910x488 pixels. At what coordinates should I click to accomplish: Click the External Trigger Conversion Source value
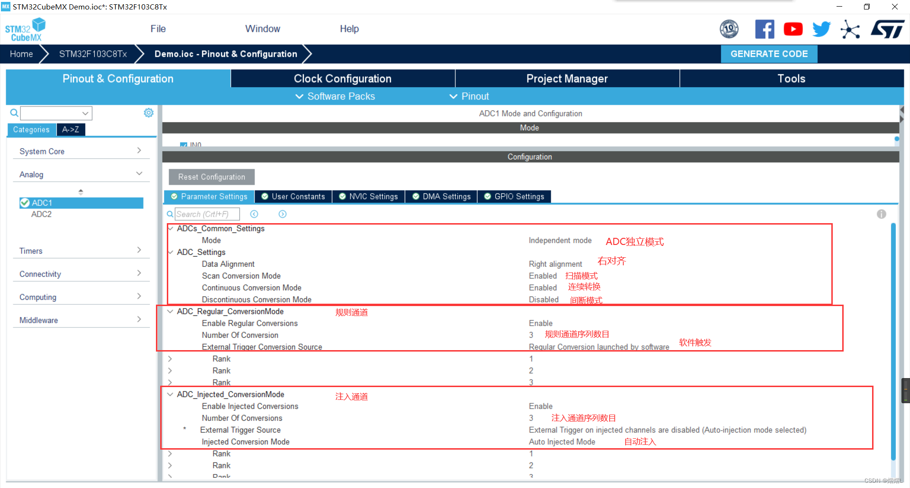(x=599, y=347)
